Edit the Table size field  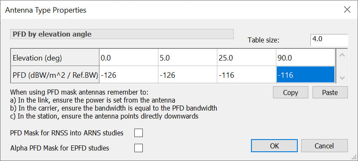[x=329, y=40]
